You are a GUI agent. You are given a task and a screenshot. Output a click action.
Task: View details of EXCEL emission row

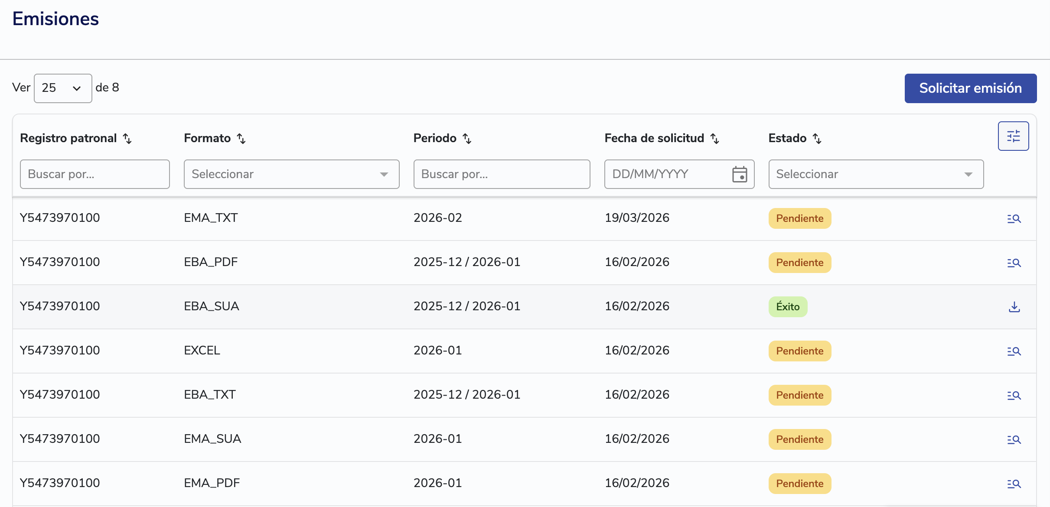1014,351
